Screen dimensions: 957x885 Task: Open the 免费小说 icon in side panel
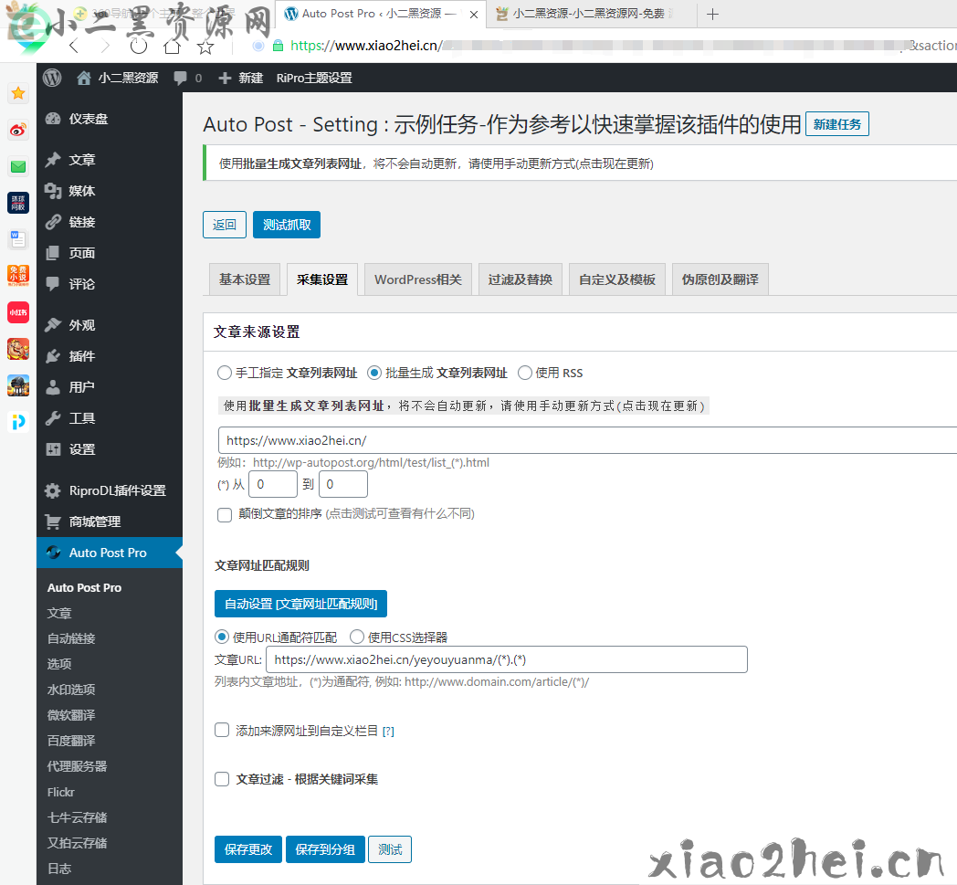pyautogui.click(x=18, y=275)
